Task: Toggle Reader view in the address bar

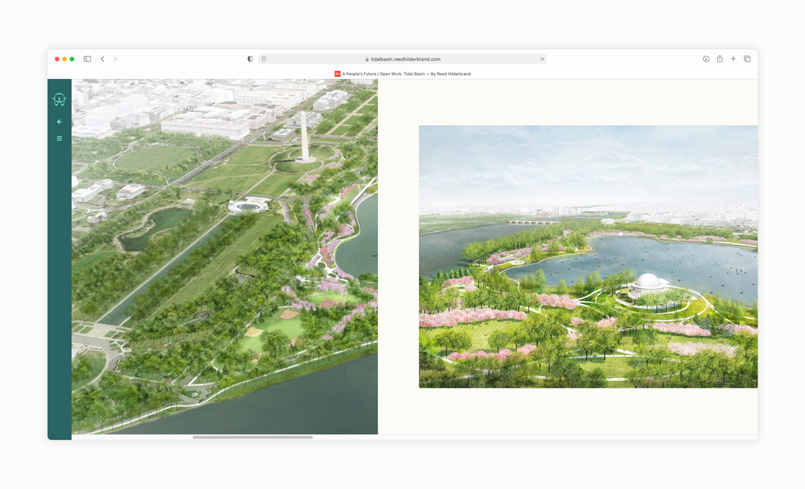Action: click(263, 58)
